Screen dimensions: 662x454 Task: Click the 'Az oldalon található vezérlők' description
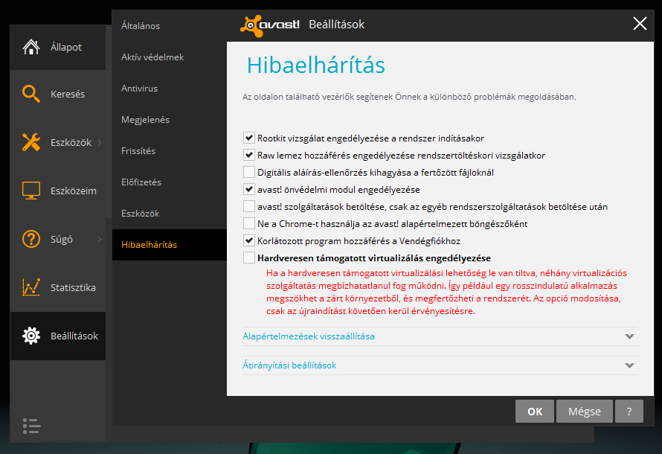(x=409, y=97)
